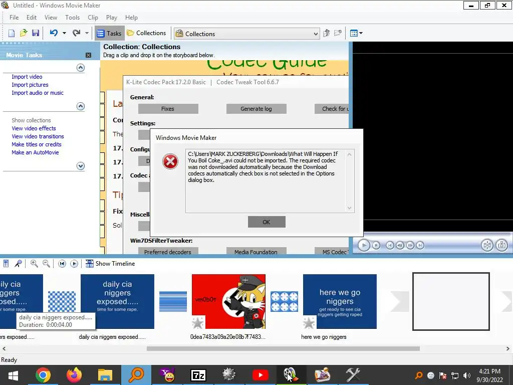Image resolution: width=513 pixels, height=385 pixels.
Task: Jump back in the preview monitor
Action: [390, 245]
